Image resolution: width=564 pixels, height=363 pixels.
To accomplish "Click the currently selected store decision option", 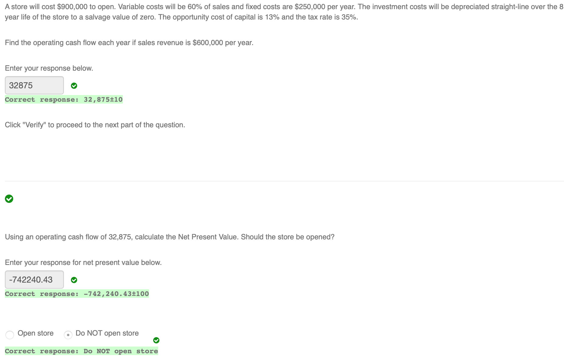I will click(x=68, y=335).
